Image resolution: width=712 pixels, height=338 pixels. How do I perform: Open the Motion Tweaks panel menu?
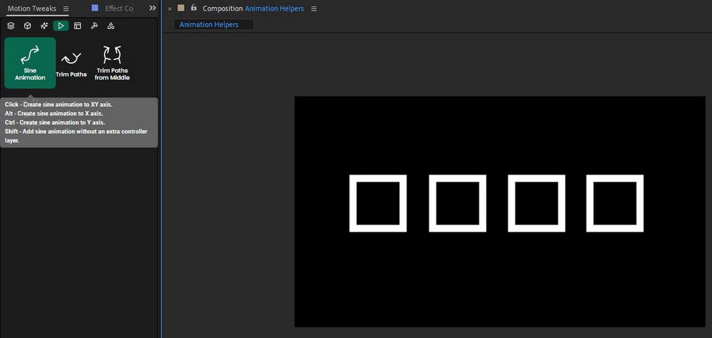[66, 8]
